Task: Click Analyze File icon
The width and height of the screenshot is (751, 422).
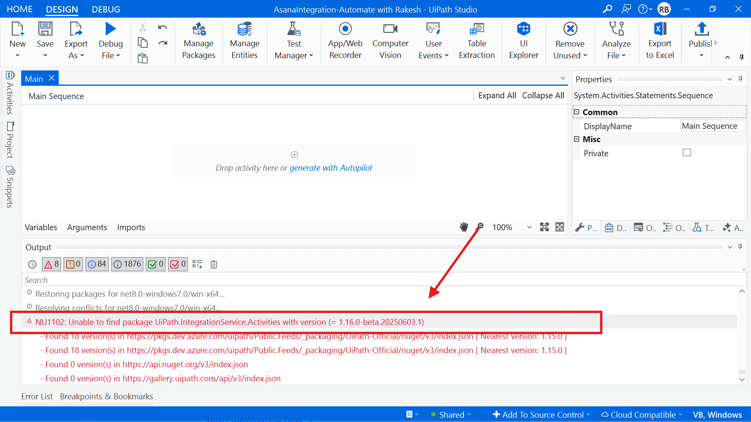Action: [616, 29]
